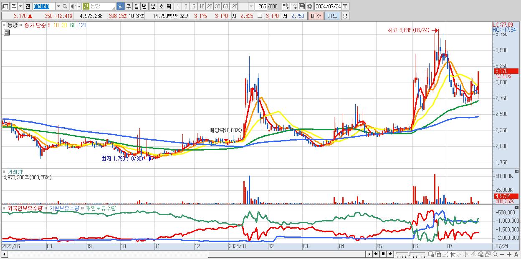Toggle the crosshair cursor arrow icon
Screen dimensions: 521x259
(x=453, y=254)
